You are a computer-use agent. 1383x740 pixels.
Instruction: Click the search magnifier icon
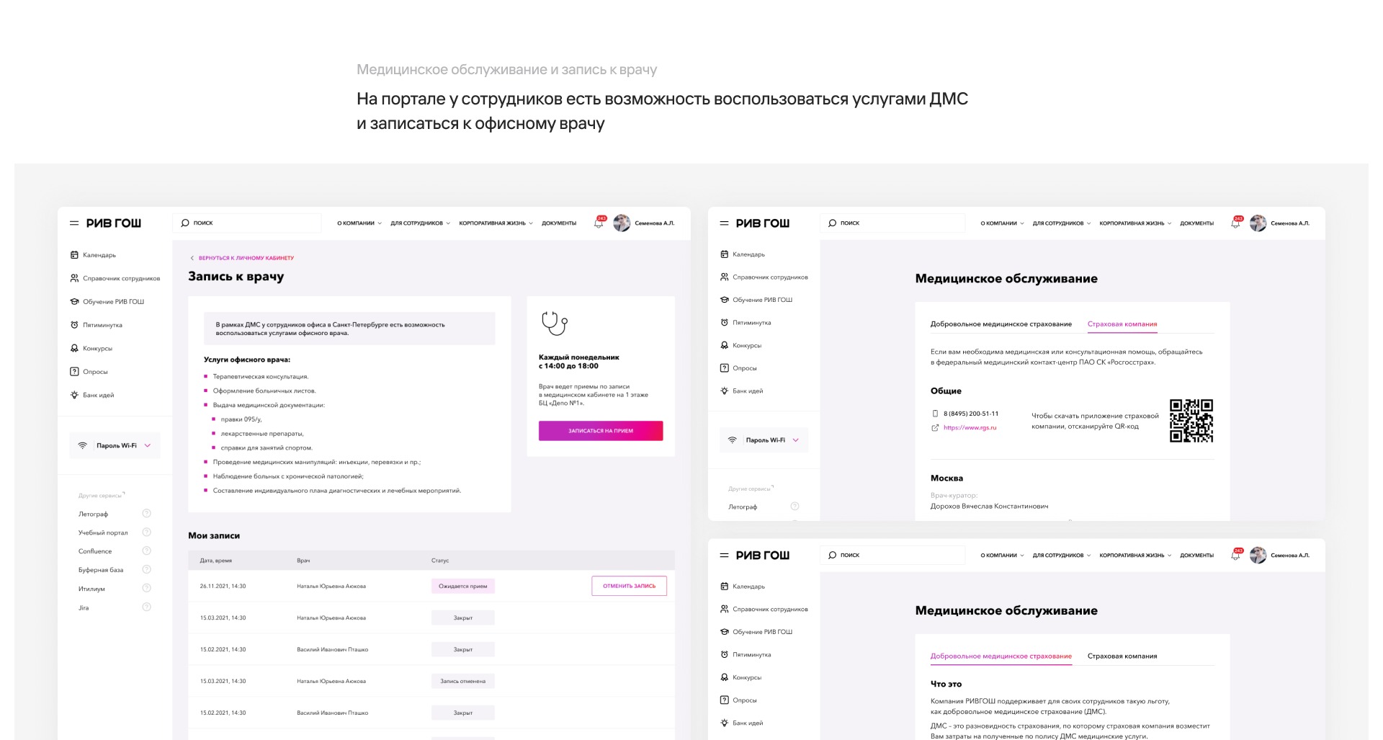click(x=184, y=223)
